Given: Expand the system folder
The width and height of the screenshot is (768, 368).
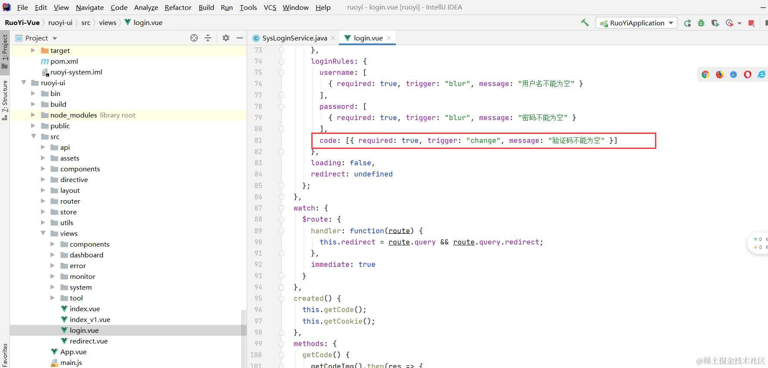Looking at the screenshot, I should pos(52,287).
